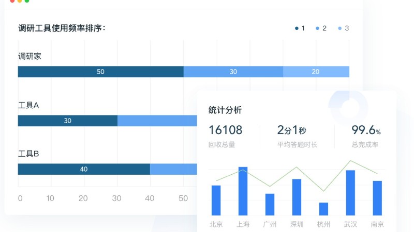Click the x-axis tick label 20
414x232 pixels.
pos(83,198)
